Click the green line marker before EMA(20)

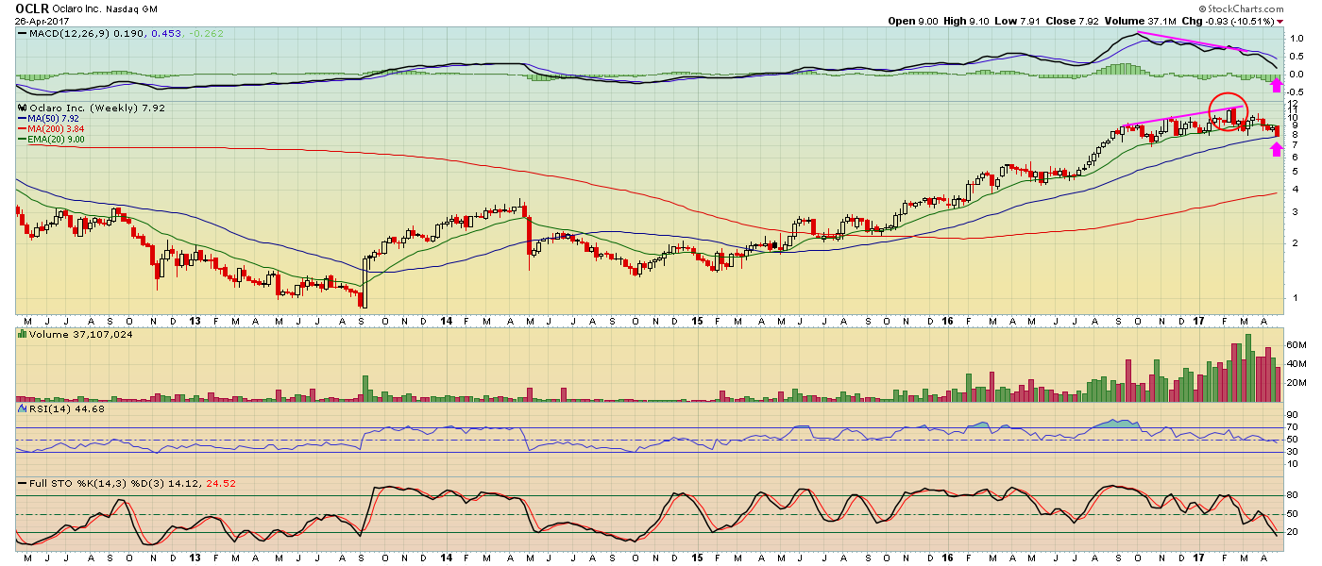23,140
